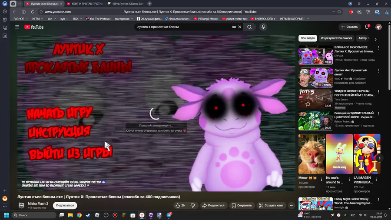Open the taskbar weather widget

(310, 215)
